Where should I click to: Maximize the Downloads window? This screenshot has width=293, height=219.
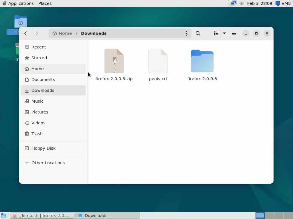pos(256,34)
